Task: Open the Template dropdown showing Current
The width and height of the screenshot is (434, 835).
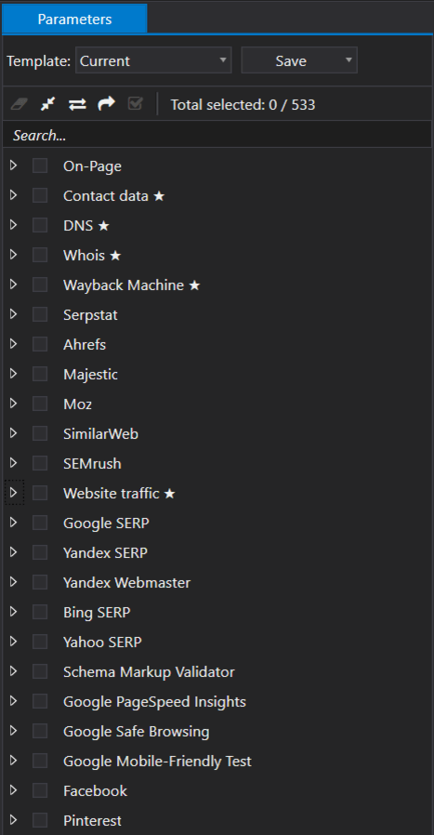Action: (154, 60)
